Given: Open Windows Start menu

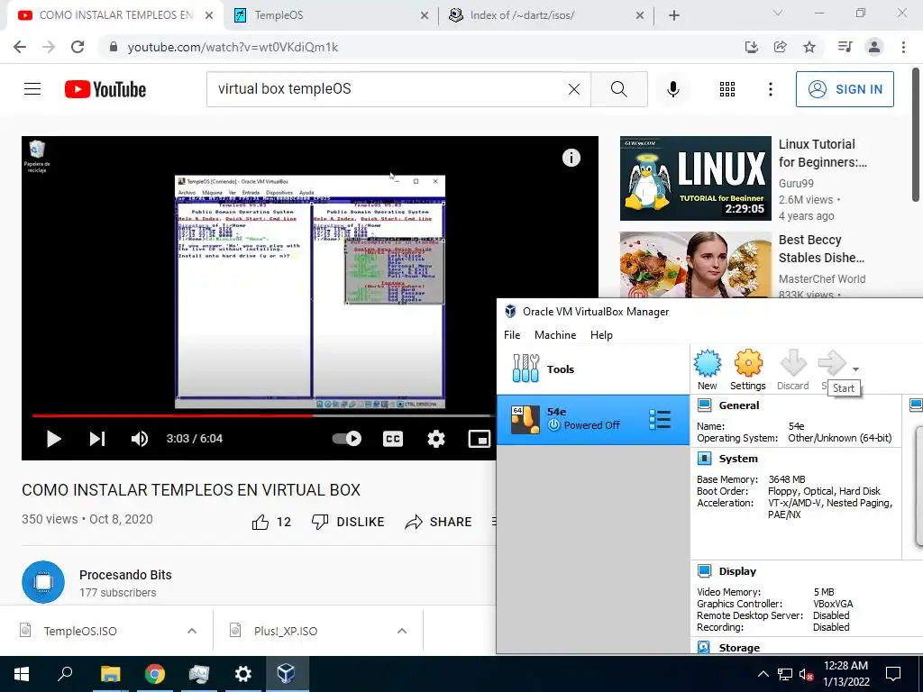Looking at the screenshot, I should point(22,674).
